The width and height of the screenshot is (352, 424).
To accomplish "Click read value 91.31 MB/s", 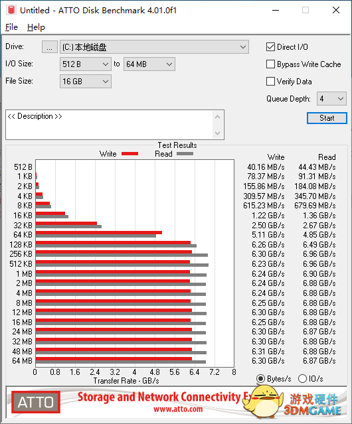I will pyautogui.click(x=317, y=177).
